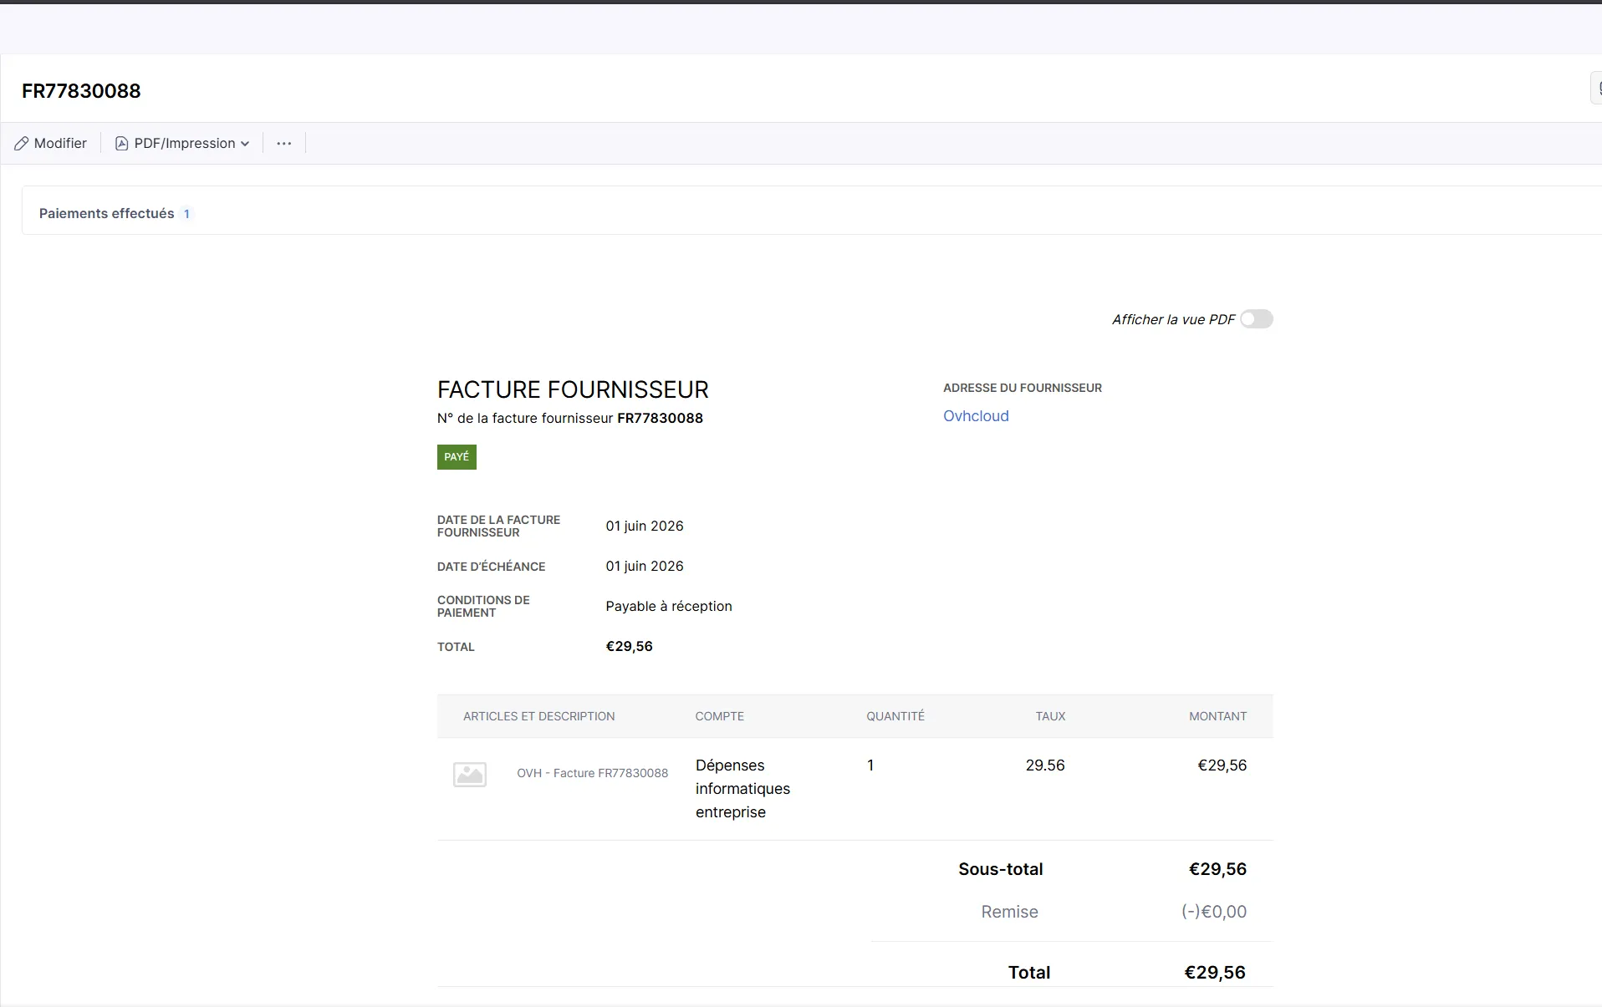Click the final Total amount €29,56
The width and height of the screenshot is (1602, 1007).
coord(1215,973)
